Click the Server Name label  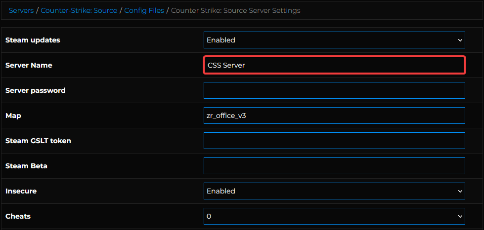click(29, 65)
